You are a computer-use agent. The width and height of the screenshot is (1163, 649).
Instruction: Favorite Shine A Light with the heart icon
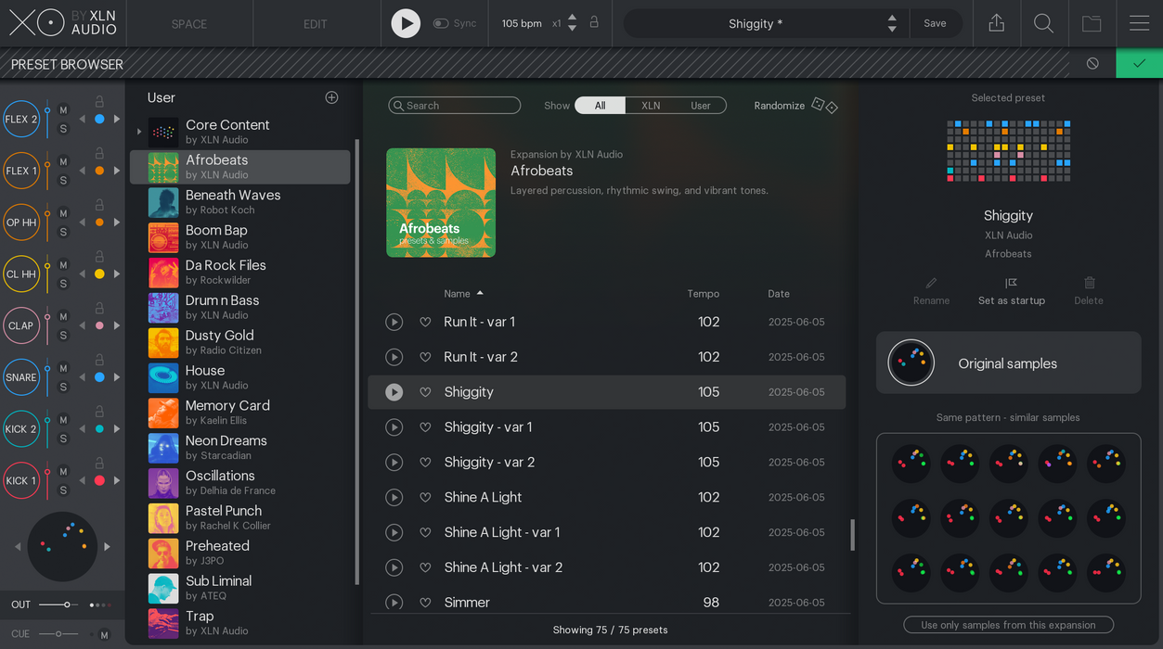(x=425, y=497)
